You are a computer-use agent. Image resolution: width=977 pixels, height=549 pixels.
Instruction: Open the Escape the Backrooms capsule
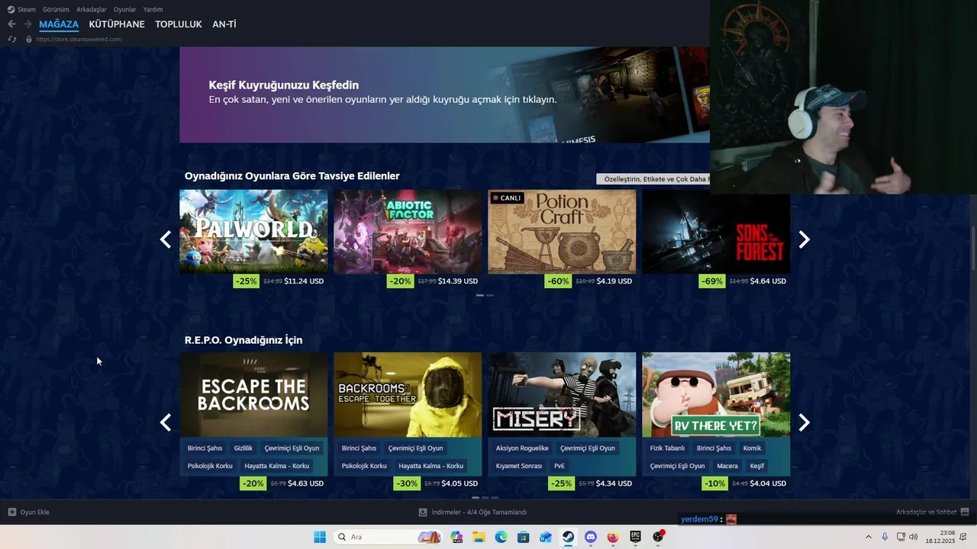(253, 394)
